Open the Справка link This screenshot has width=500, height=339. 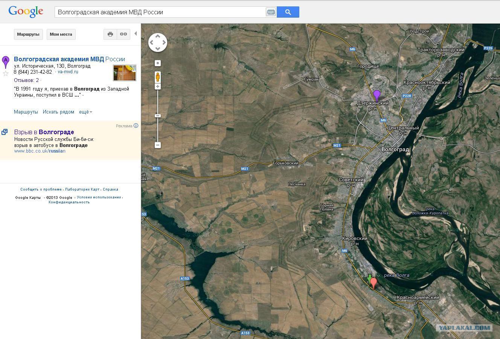pos(110,189)
